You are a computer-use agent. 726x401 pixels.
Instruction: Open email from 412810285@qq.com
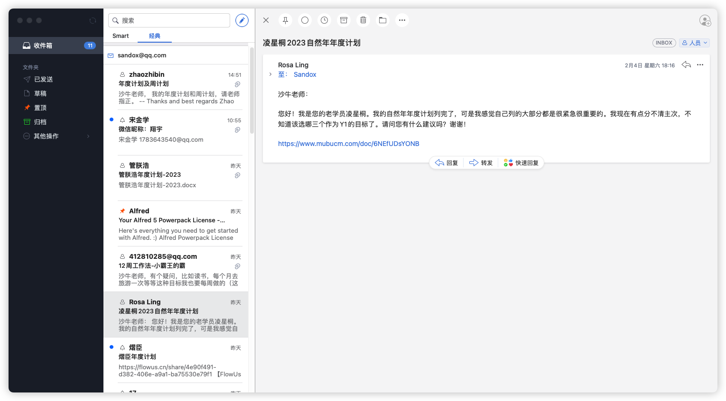176,269
